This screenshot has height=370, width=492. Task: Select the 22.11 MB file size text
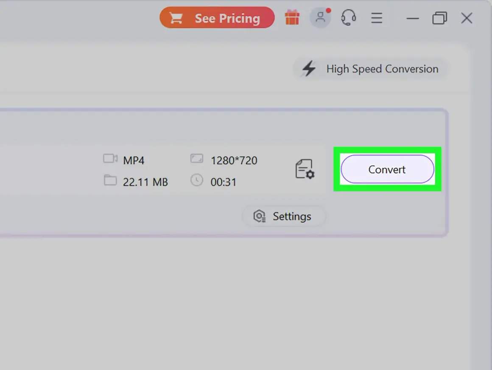[x=145, y=182]
